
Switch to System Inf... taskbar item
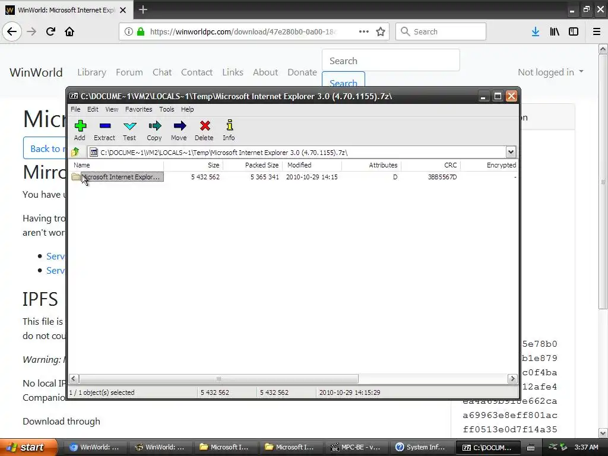[x=422, y=447]
